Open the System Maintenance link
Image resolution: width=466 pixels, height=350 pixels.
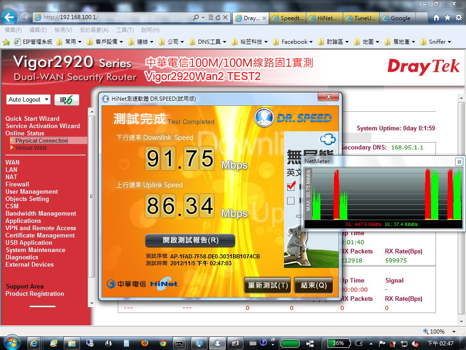pos(35,250)
